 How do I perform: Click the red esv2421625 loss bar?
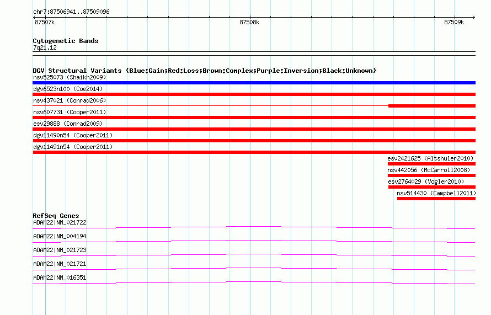(x=431, y=164)
